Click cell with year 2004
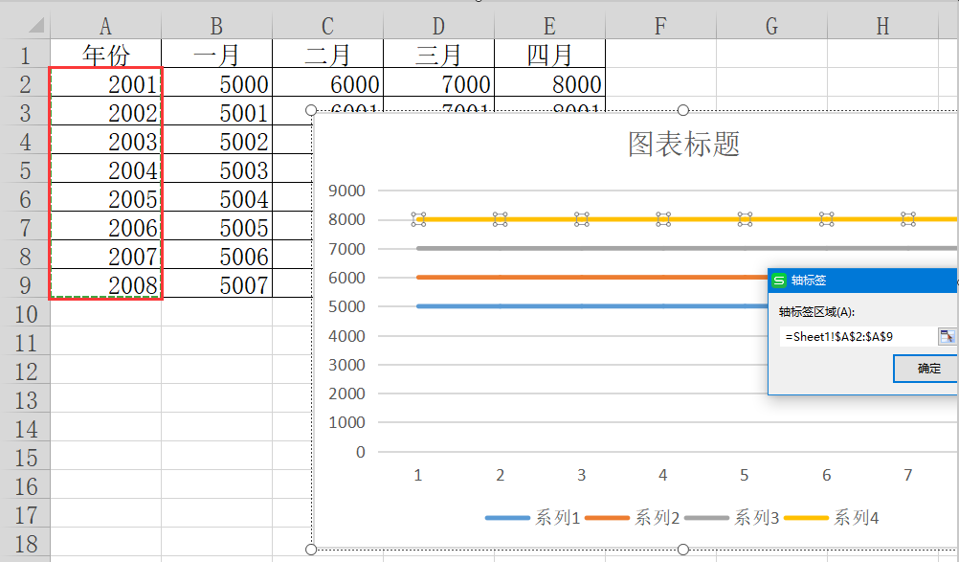959x562 pixels. click(106, 170)
